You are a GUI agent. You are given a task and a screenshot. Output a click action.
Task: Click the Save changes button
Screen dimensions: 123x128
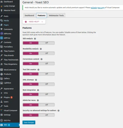coord(29,122)
